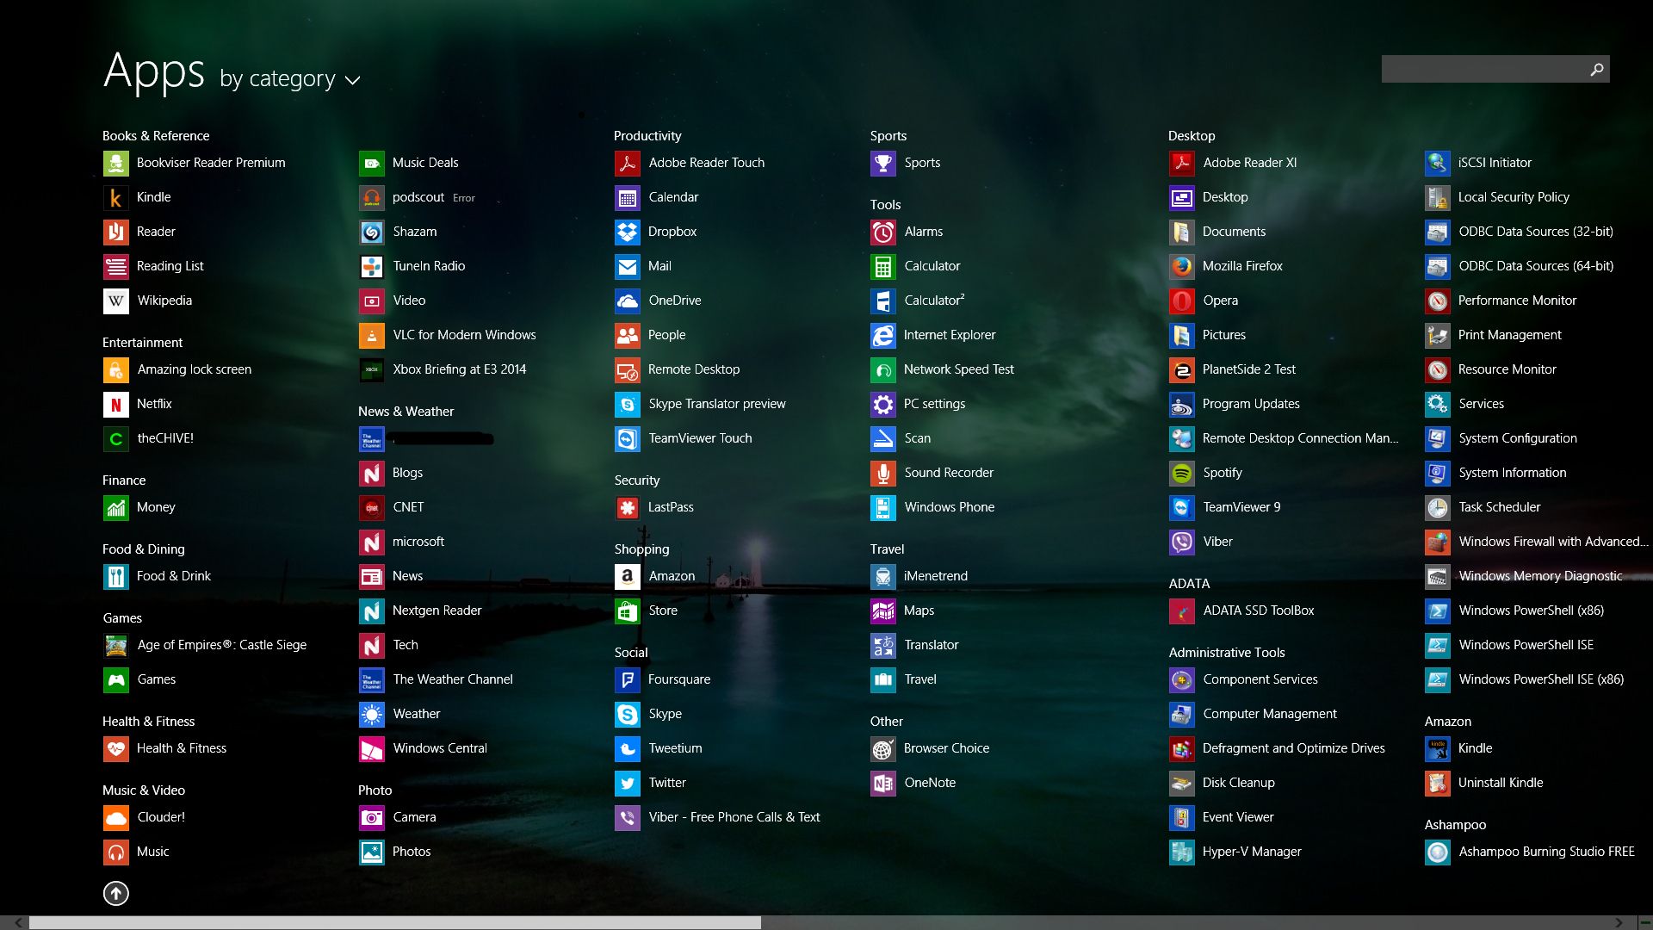Launch the Age of Empires: Castle Siege icon
Viewport: 1653px width, 930px height.
115,646
